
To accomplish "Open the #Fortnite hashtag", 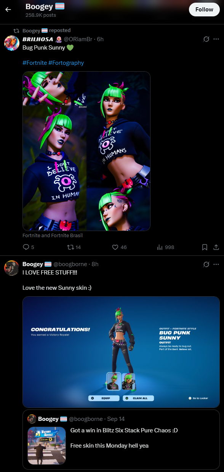I will 35,63.
